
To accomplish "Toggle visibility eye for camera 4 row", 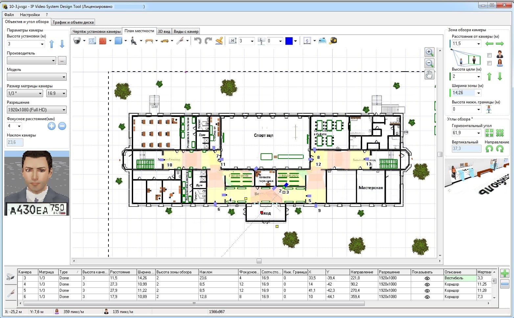I will 427,285.
